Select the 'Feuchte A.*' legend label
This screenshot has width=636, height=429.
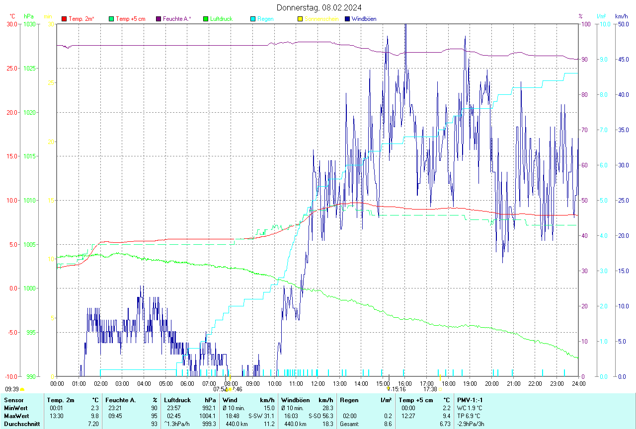(x=177, y=19)
